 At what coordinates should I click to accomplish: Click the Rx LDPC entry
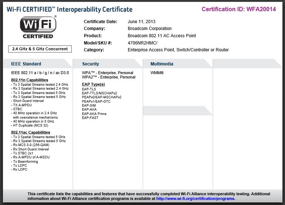pyautogui.click(x=19, y=170)
